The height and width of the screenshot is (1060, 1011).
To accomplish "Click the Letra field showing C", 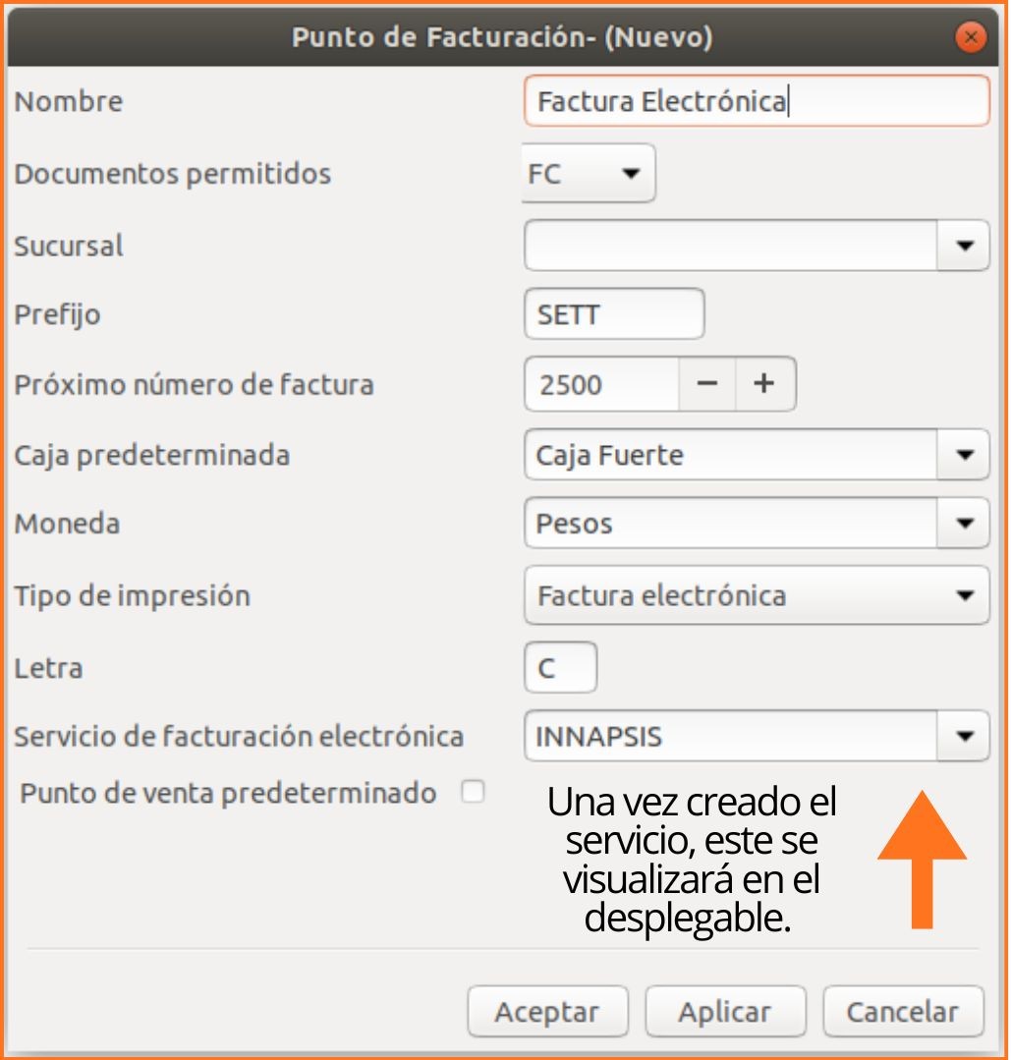I will coord(560,667).
